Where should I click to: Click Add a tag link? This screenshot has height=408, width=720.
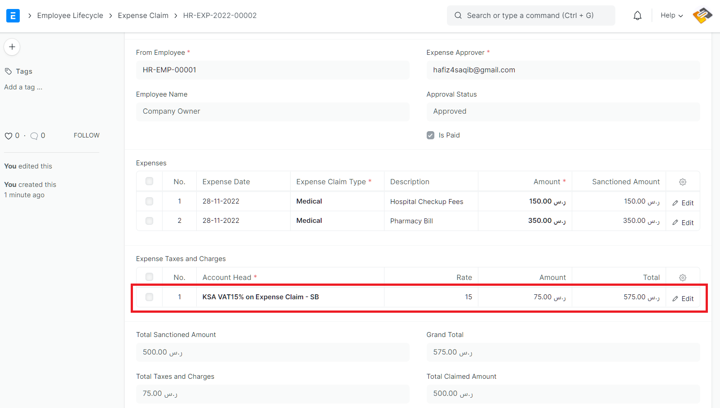click(x=23, y=87)
